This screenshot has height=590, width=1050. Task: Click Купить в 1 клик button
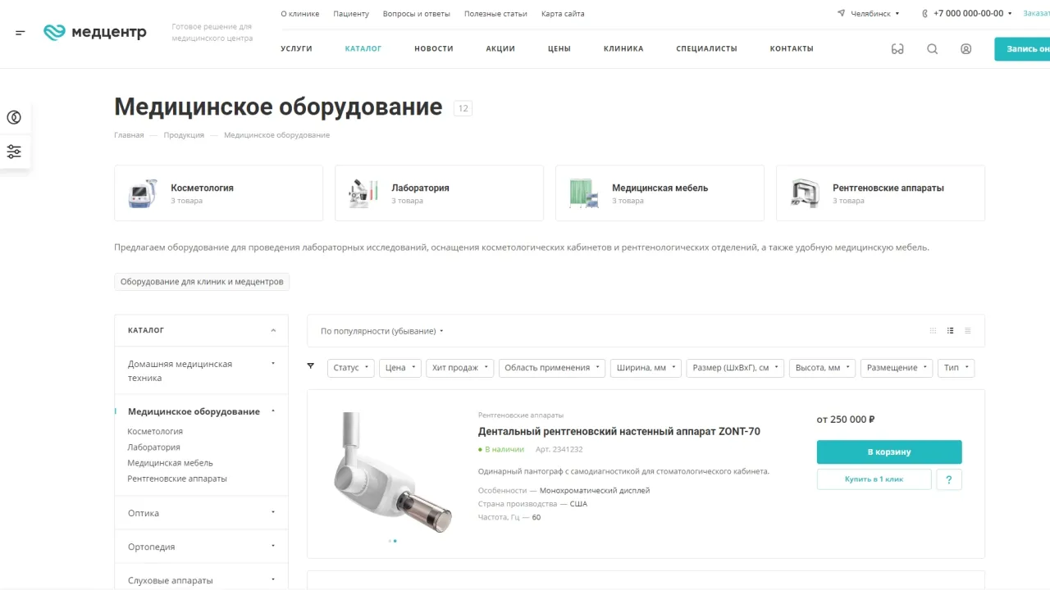(x=874, y=479)
